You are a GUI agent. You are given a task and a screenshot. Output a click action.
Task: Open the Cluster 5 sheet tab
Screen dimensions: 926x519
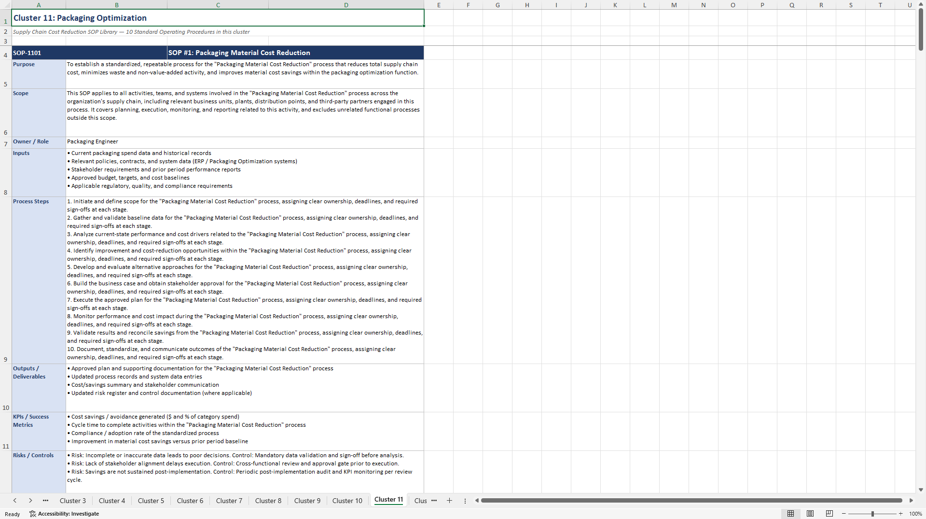tap(151, 501)
